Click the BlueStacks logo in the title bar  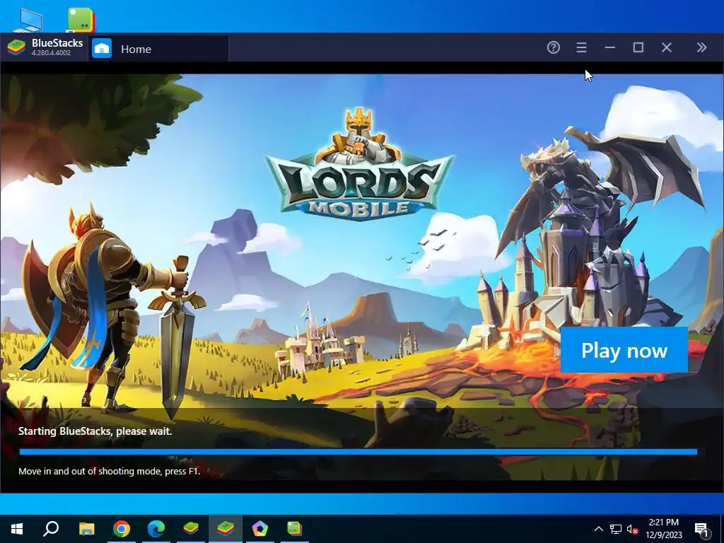point(16,47)
